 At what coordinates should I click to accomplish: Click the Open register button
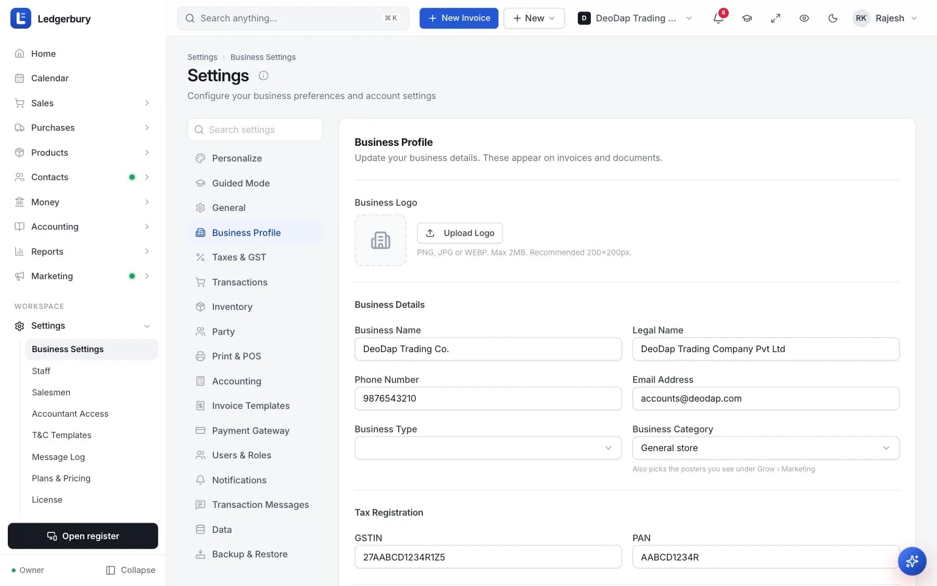(x=83, y=536)
